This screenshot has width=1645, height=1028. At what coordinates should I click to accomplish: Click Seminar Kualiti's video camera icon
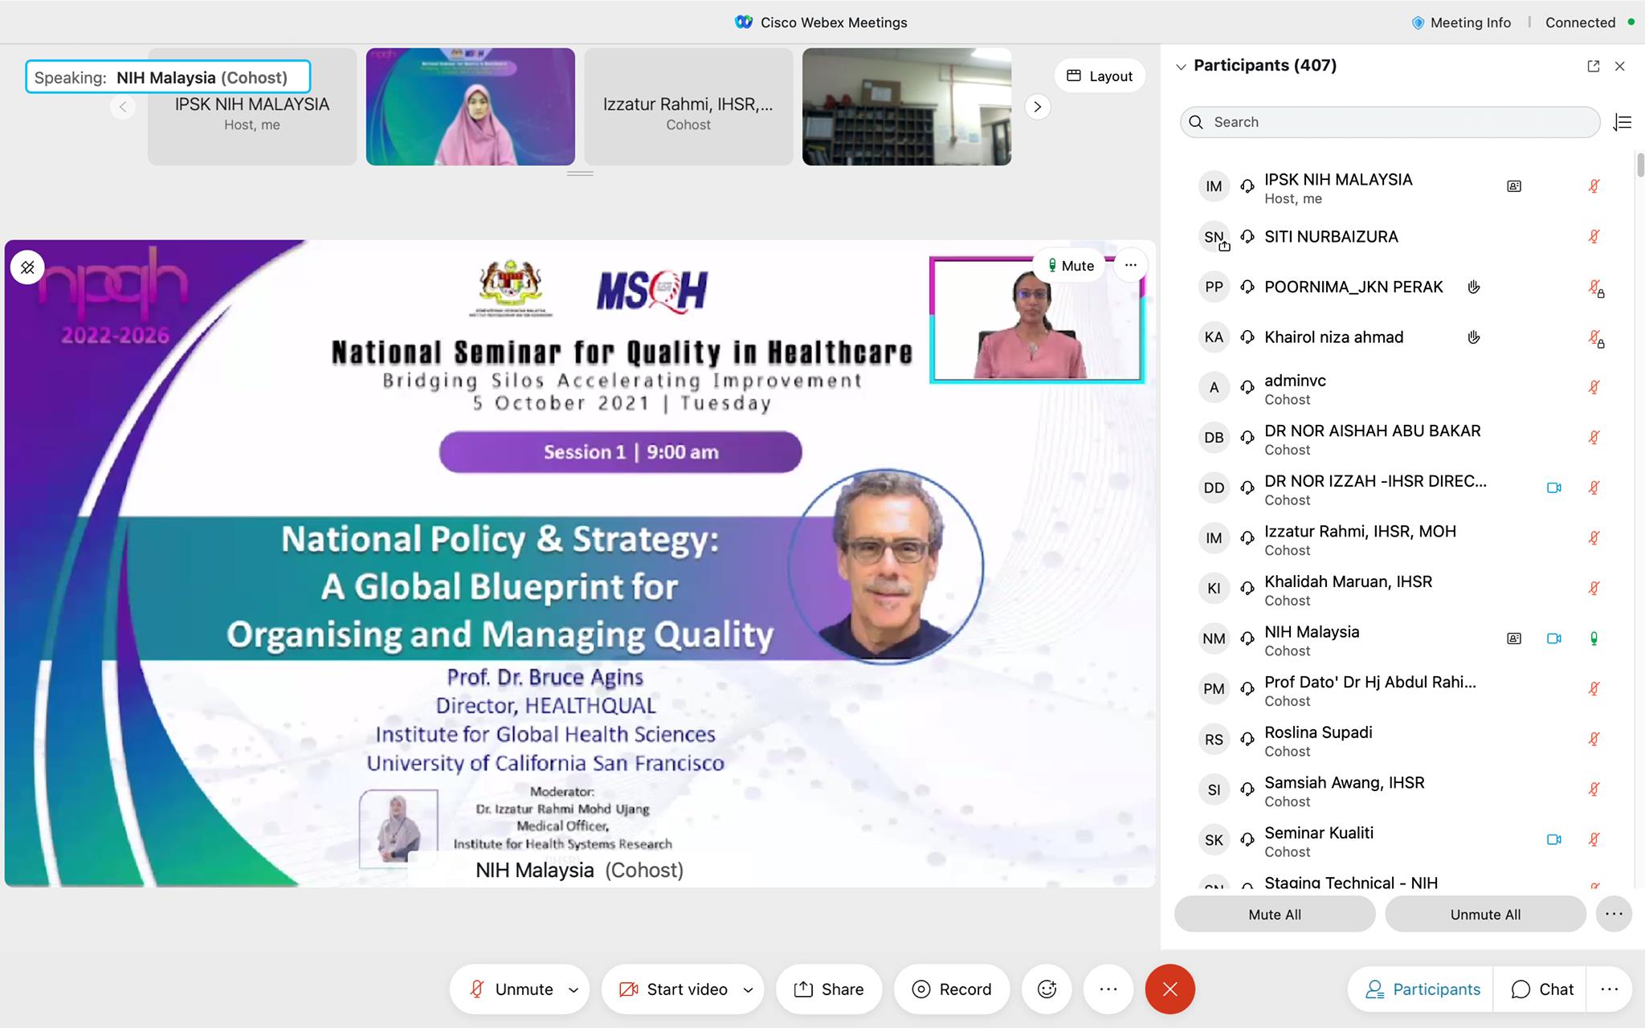(1553, 839)
